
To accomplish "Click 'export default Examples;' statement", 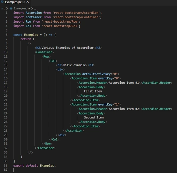I will [x=34, y=166].
